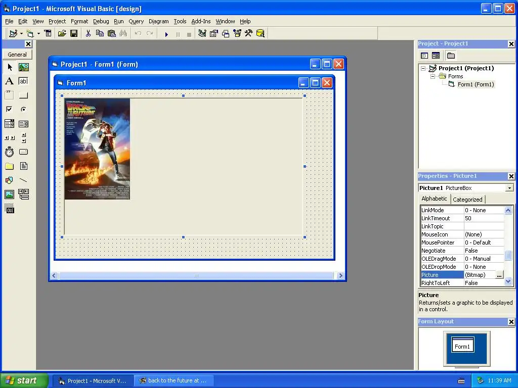
Task: Click the Add Standard EXE Project icon
Action: point(14,33)
